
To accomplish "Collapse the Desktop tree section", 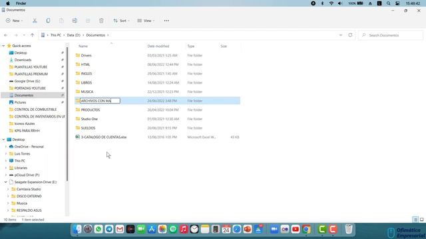I will [x=3, y=139].
